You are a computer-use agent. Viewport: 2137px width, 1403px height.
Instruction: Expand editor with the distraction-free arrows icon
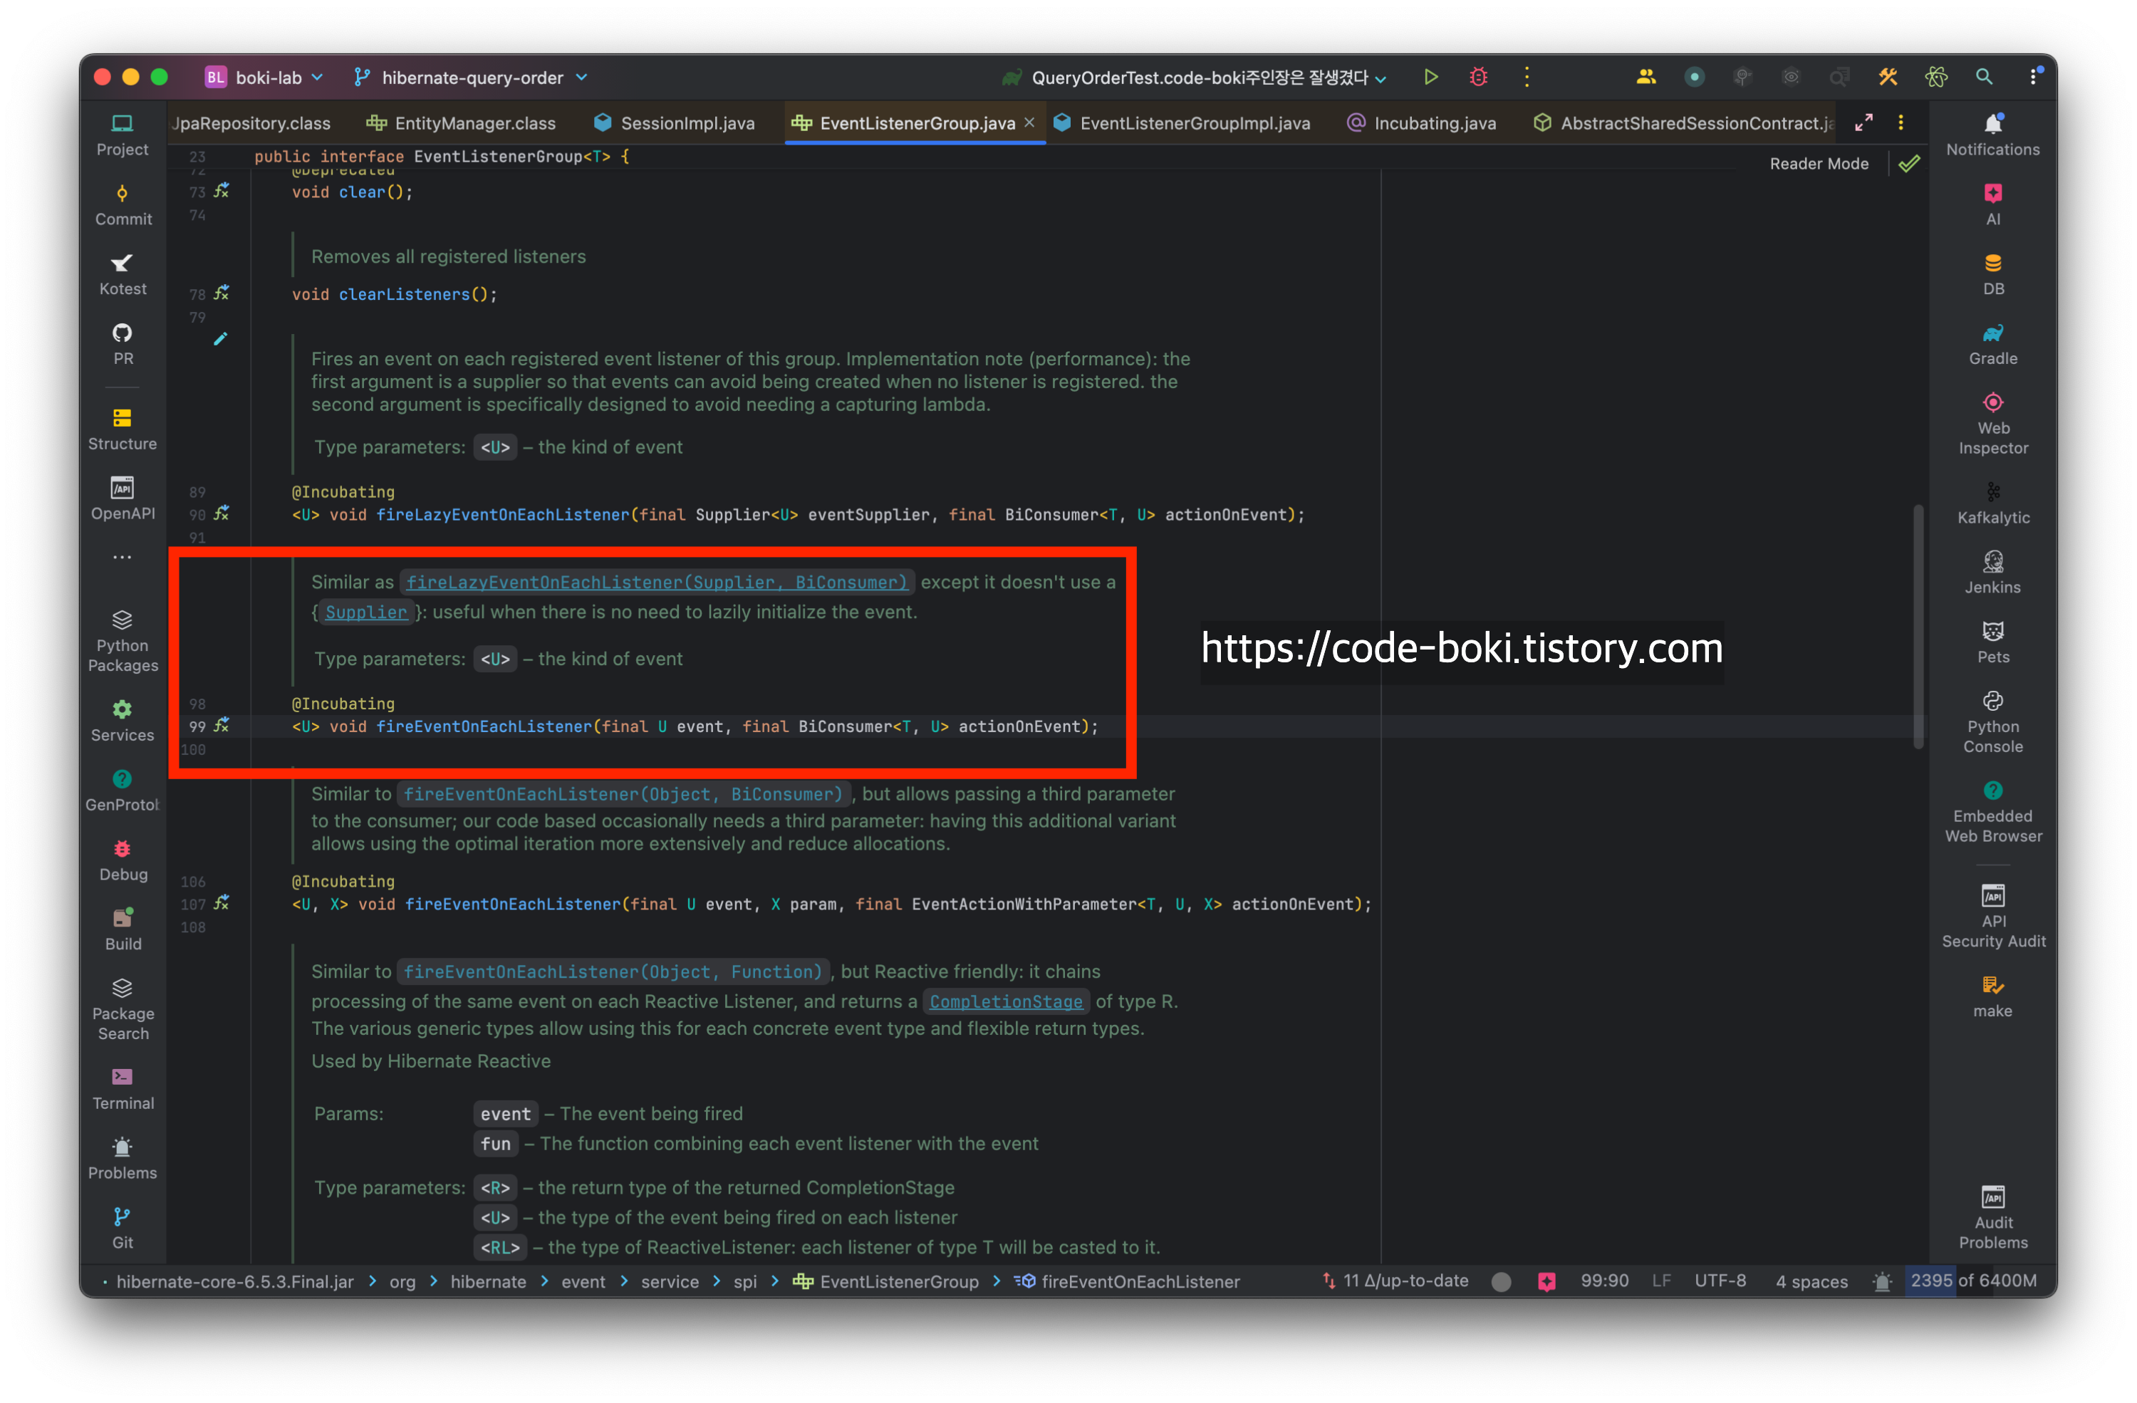coord(1863,123)
